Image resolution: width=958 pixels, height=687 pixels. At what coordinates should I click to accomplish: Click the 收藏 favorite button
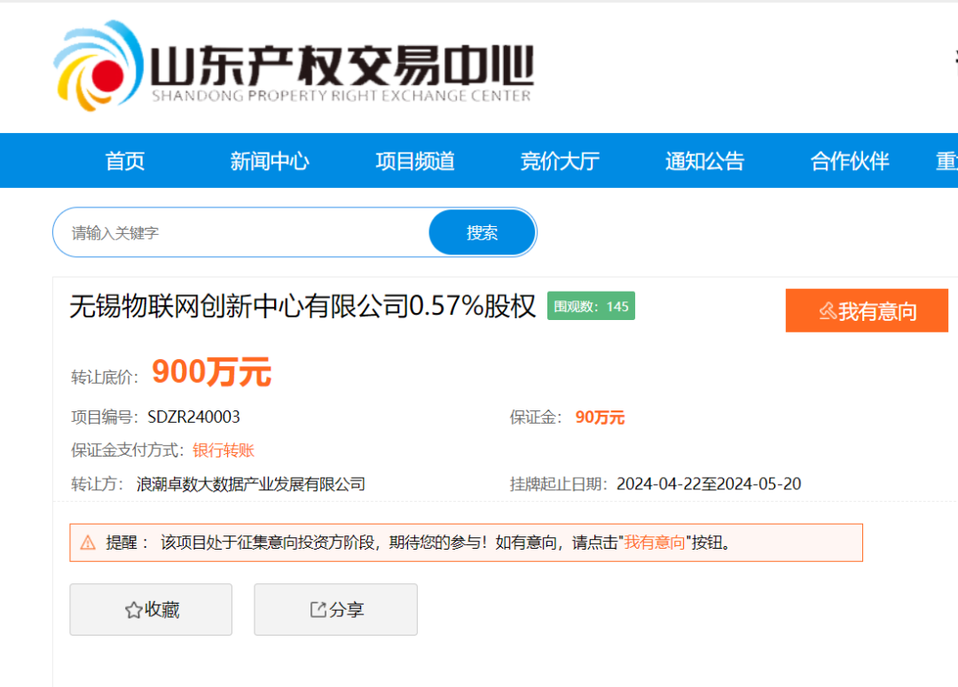point(151,609)
